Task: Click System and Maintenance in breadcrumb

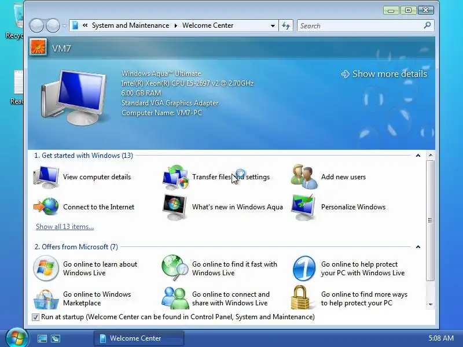Action: pyautogui.click(x=131, y=25)
